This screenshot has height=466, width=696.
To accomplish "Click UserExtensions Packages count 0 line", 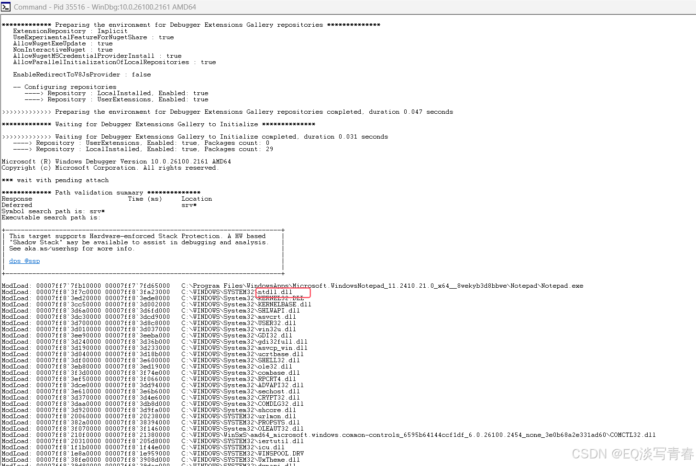I will click(x=141, y=143).
